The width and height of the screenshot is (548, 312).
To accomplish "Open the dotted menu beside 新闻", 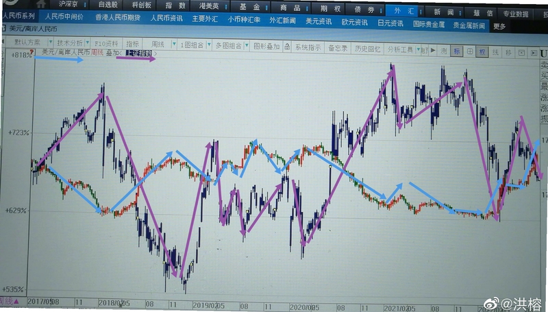I will click(460, 12).
